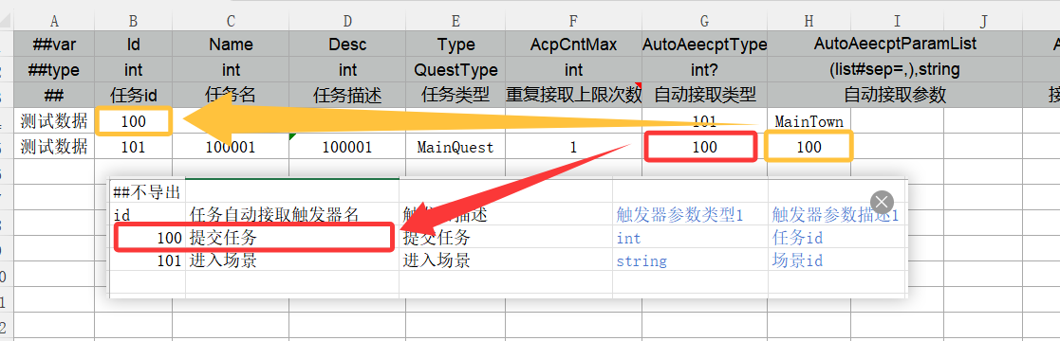Click the 101 id cell in popup
Screen dimensions: 1060x341
coord(147,260)
